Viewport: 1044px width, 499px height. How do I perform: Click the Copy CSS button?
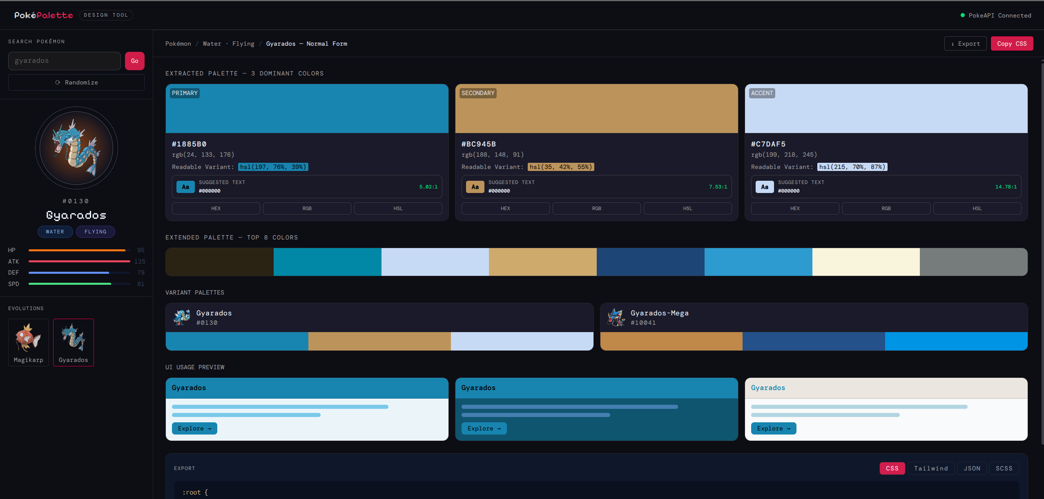(x=1012, y=43)
